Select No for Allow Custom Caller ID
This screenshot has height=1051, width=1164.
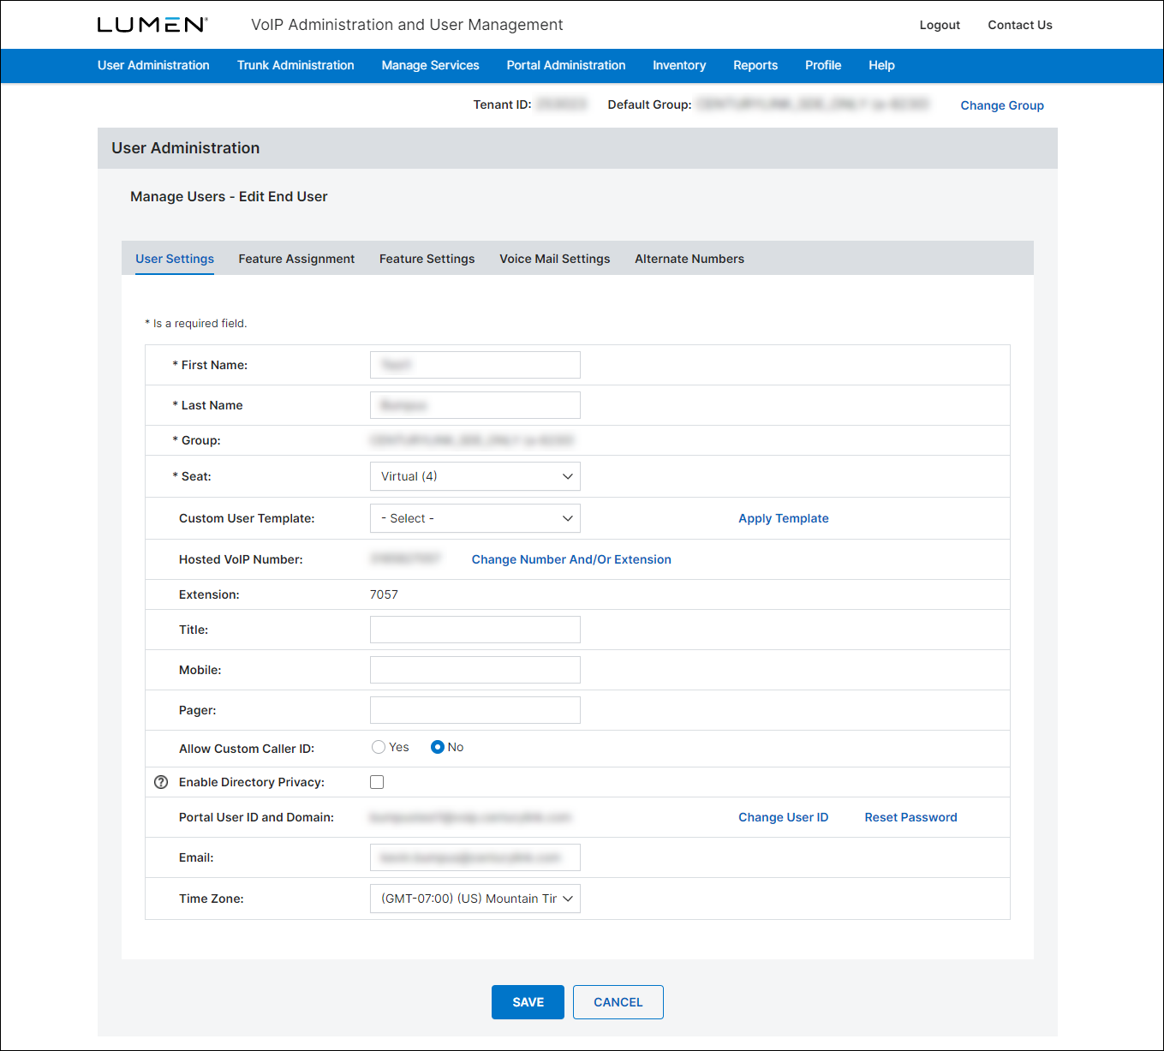click(438, 746)
